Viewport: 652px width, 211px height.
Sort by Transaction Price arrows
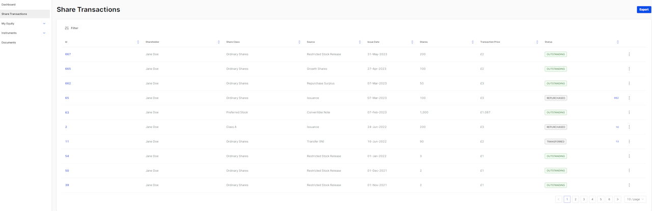point(537,42)
